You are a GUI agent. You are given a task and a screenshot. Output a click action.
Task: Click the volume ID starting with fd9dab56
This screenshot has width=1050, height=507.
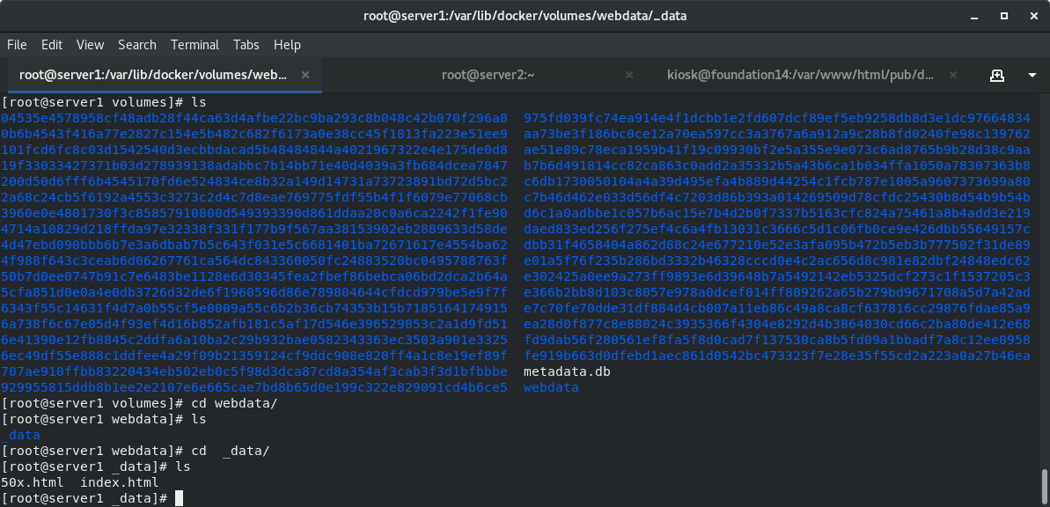[x=777, y=340]
